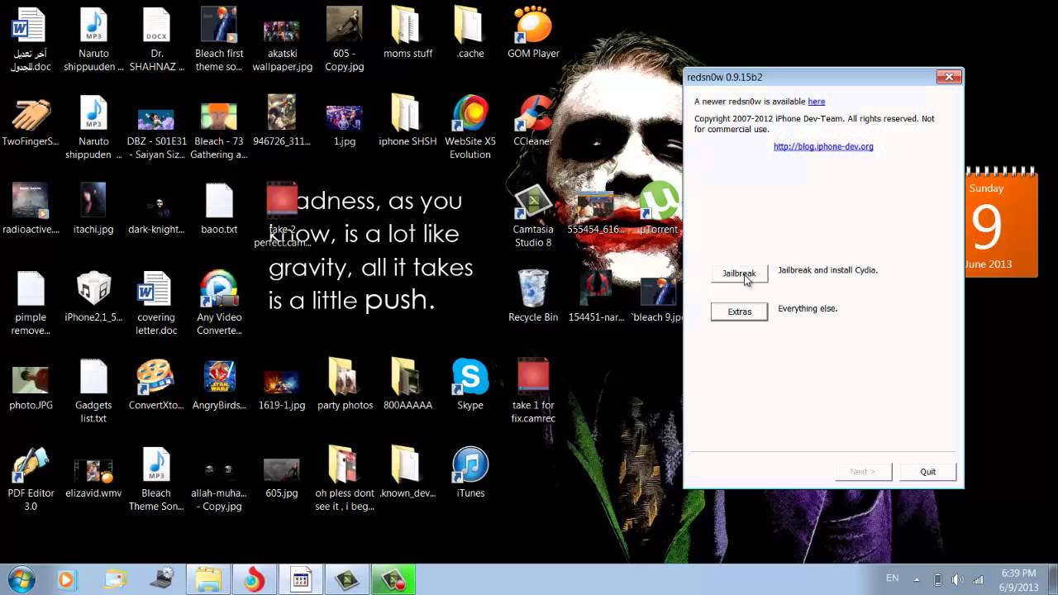Open the Windows Start menu
1058x595 pixels.
[x=21, y=579]
